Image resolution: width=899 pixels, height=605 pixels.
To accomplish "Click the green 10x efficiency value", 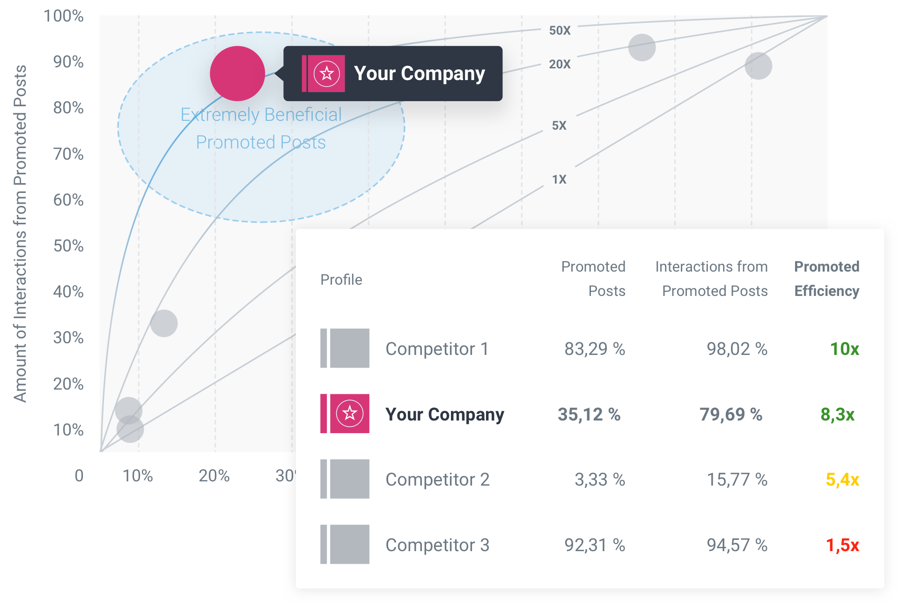I will [x=844, y=349].
